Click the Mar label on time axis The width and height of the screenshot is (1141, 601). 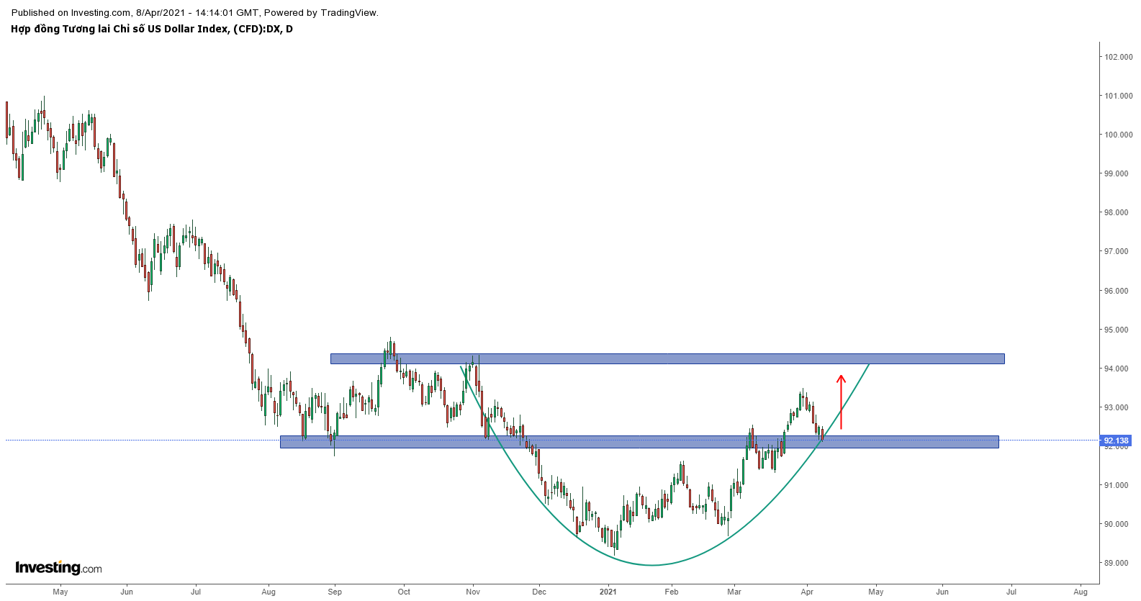[734, 592]
